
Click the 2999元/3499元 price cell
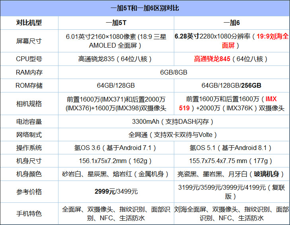(116, 192)
